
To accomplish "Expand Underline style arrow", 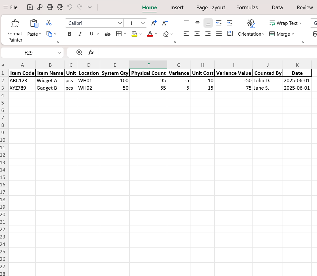I will [98, 34].
